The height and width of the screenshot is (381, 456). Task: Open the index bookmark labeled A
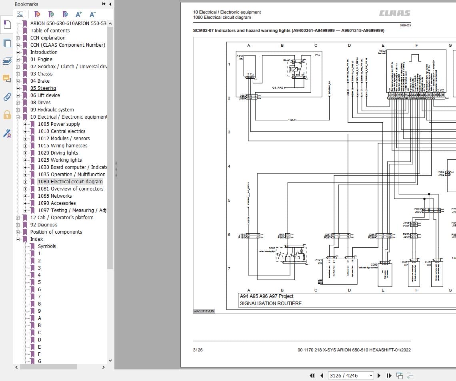coord(40,318)
